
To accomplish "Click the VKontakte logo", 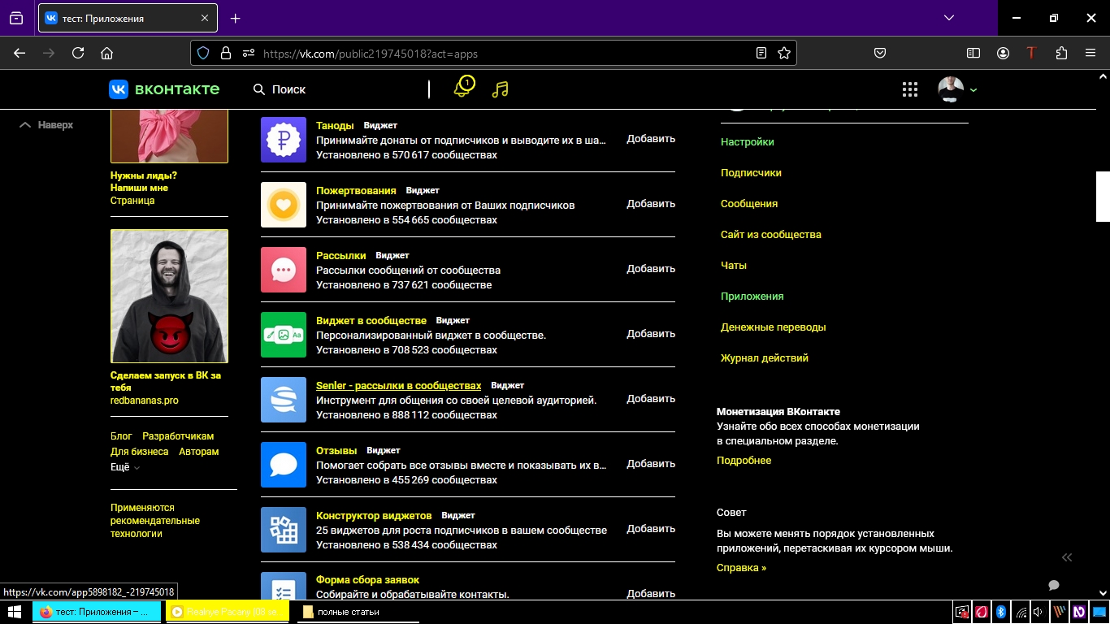I will pos(164,89).
